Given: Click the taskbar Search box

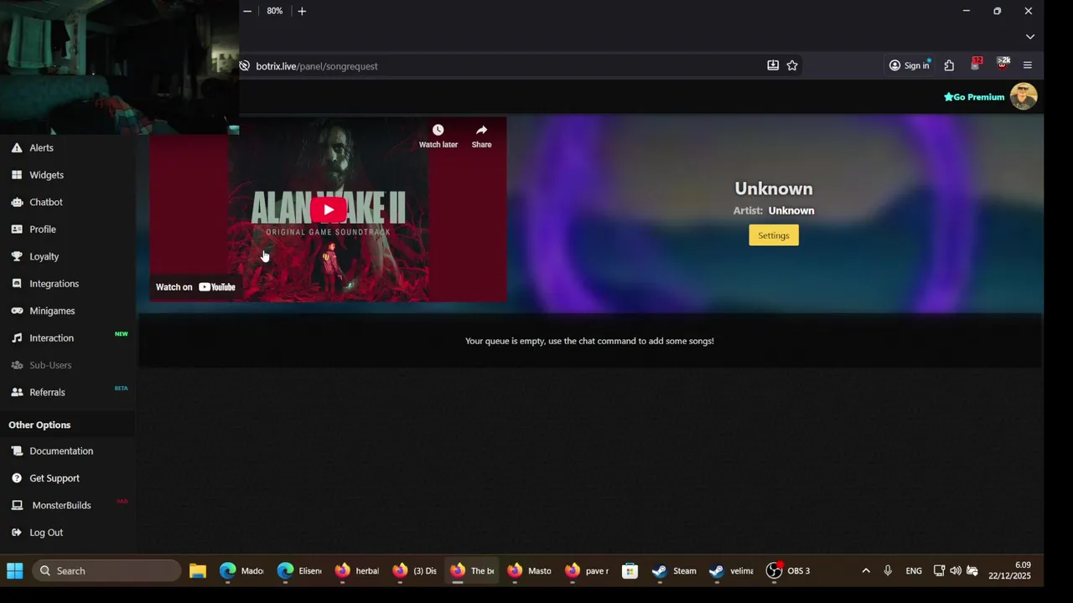Looking at the screenshot, I should point(106,571).
